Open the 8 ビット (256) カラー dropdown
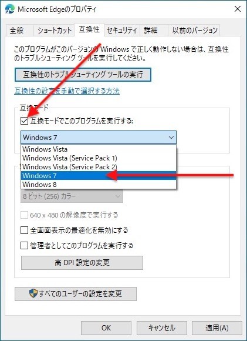 [x=72, y=196]
